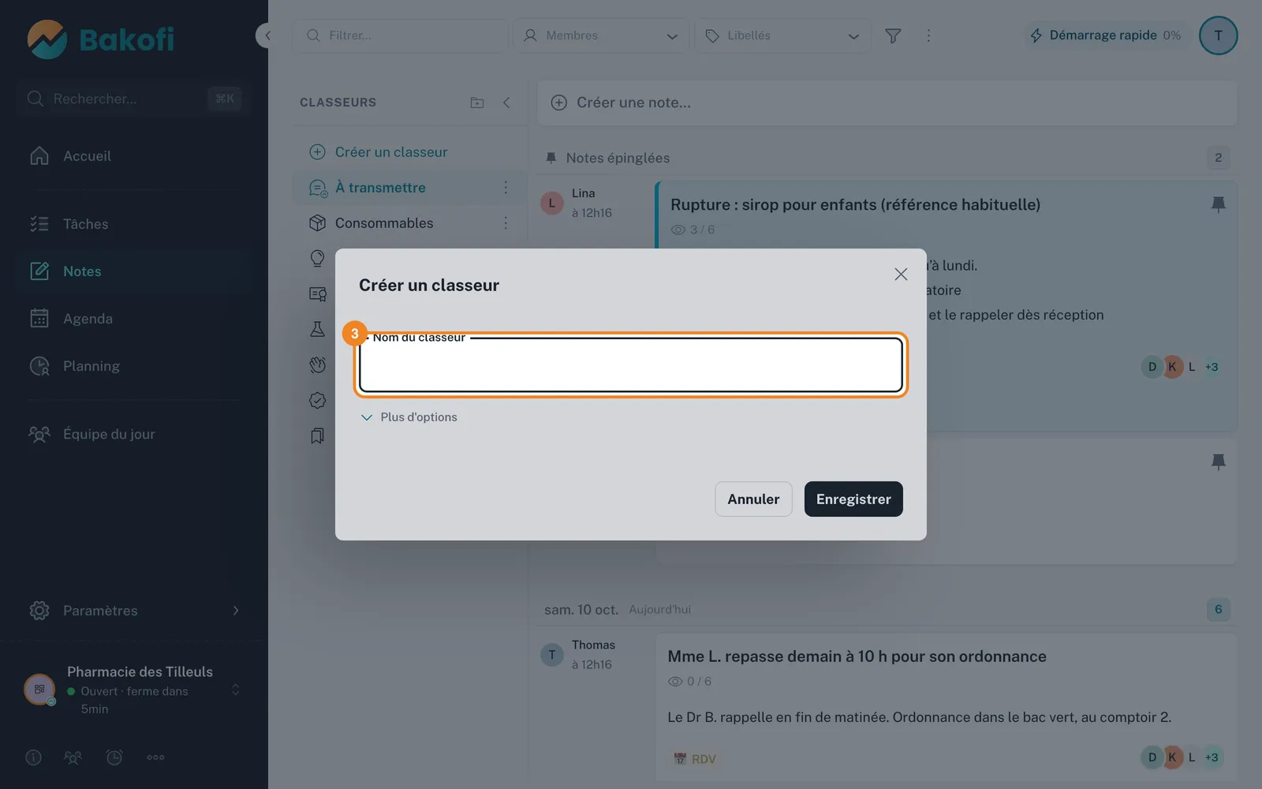
Task: Select the check badge binder icon
Action: [x=317, y=401]
